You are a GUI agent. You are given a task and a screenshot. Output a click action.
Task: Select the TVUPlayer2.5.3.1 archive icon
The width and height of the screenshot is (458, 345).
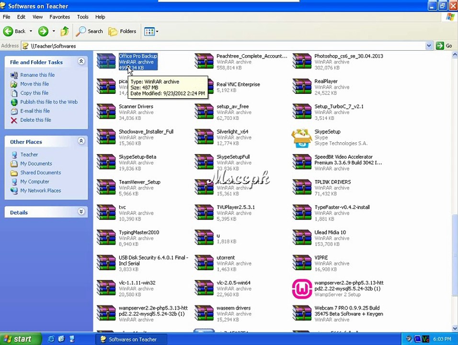204,212
